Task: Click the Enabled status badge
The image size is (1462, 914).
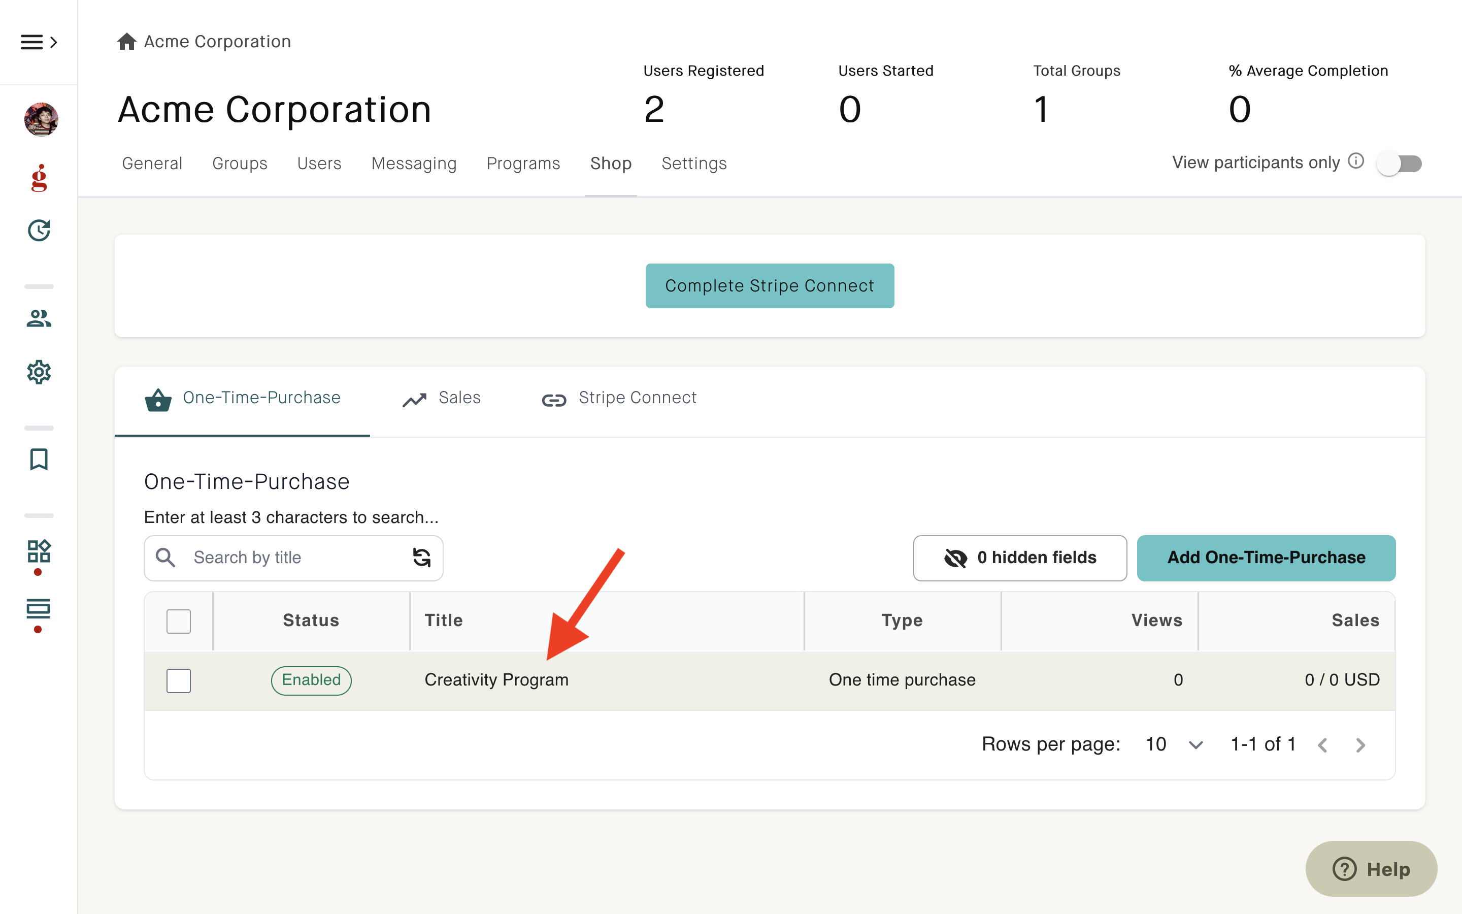Action: pos(311,680)
